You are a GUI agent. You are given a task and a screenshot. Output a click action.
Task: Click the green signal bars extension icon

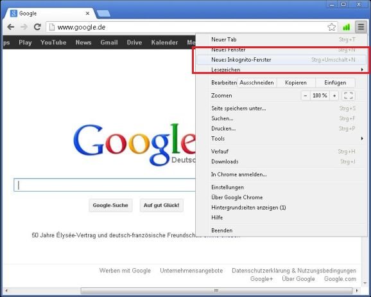(x=347, y=27)
